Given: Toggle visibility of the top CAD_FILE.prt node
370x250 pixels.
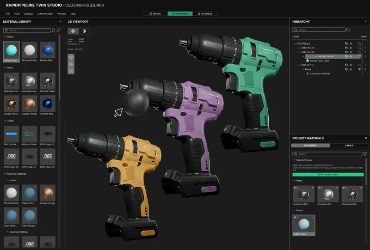Looking at the screenshot, I should pyautogui.click(x=351, y=43).
